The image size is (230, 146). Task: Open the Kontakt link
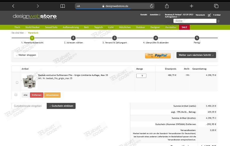(x=144, y=15)
